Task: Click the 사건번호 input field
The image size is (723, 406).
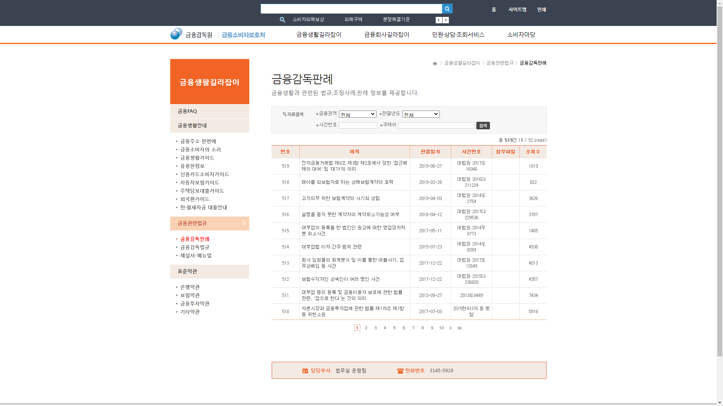Action: 358,126
